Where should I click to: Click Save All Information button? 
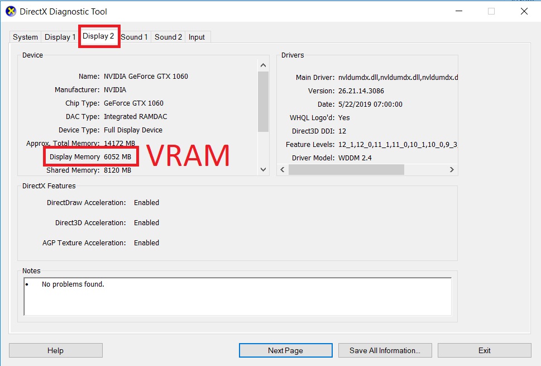coord(385,350)
